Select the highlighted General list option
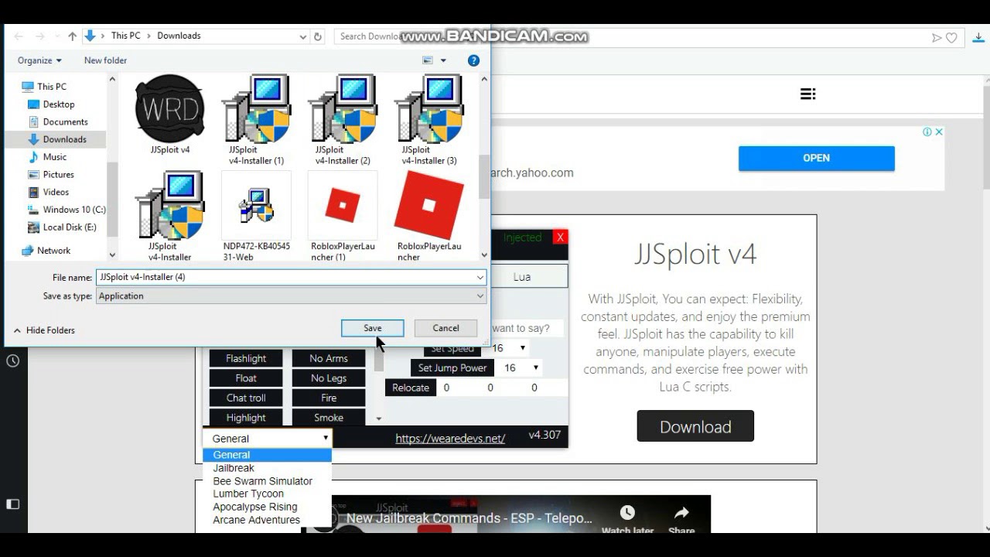The height and width of the screenshot is (557, 990). tap(268, 455)
